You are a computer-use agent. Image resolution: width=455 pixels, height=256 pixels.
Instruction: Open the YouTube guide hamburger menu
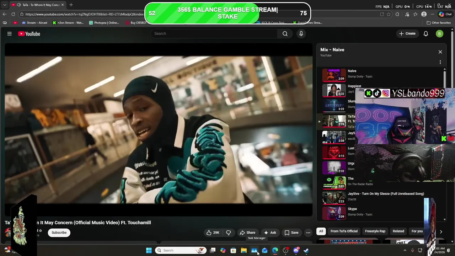[10, 34]
